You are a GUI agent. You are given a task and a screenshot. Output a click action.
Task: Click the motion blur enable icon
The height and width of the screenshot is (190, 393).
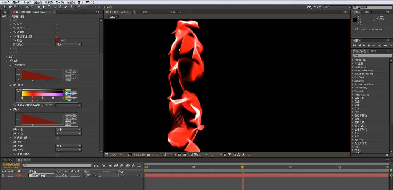click(121, 166)
